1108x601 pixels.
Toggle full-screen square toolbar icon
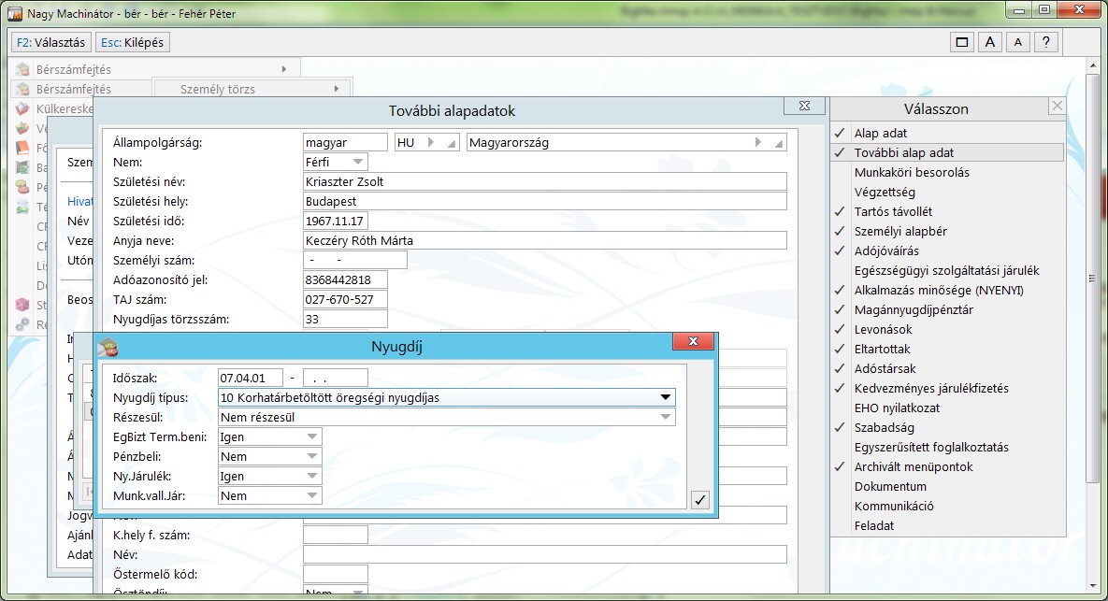[962, 42]
